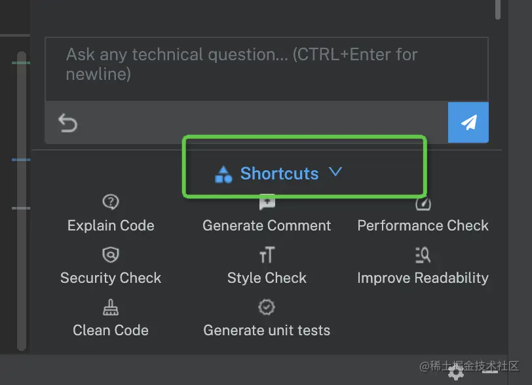Click the 'Shortcuts' text label
The height and width of the screenshot is (385, 532).
point(280,173)
